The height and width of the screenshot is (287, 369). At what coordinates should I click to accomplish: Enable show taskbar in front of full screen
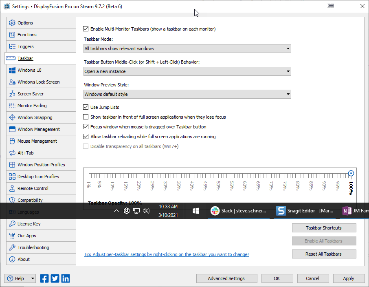pyautogui.click(x=86, y=117)
